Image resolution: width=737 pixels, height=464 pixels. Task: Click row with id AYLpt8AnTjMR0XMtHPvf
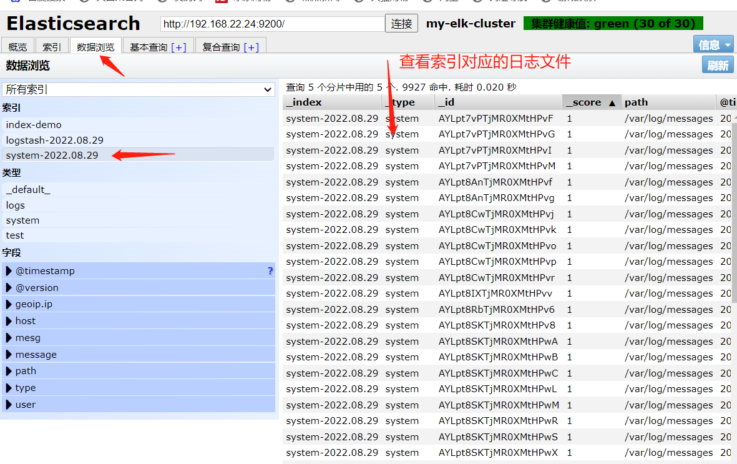[507, 182]
